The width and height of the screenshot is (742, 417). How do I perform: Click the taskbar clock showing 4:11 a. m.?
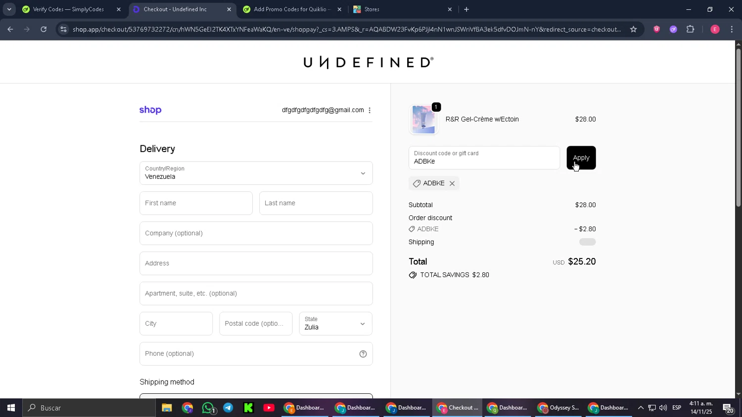pyautogui.click(x=701, y=408)
